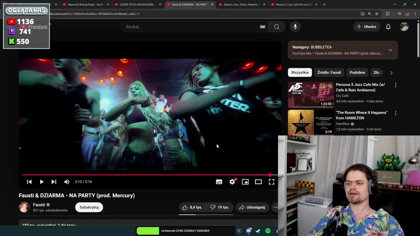Toggle theater mode view
420x236 pixels.
click(x=258, y=182)
